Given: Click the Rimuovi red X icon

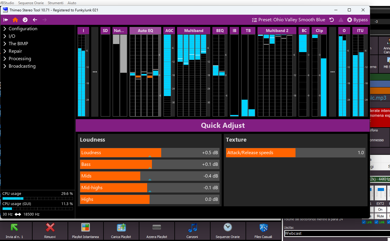Looking at the screenshot, I should pyautogui.click(x=50, y=228).
